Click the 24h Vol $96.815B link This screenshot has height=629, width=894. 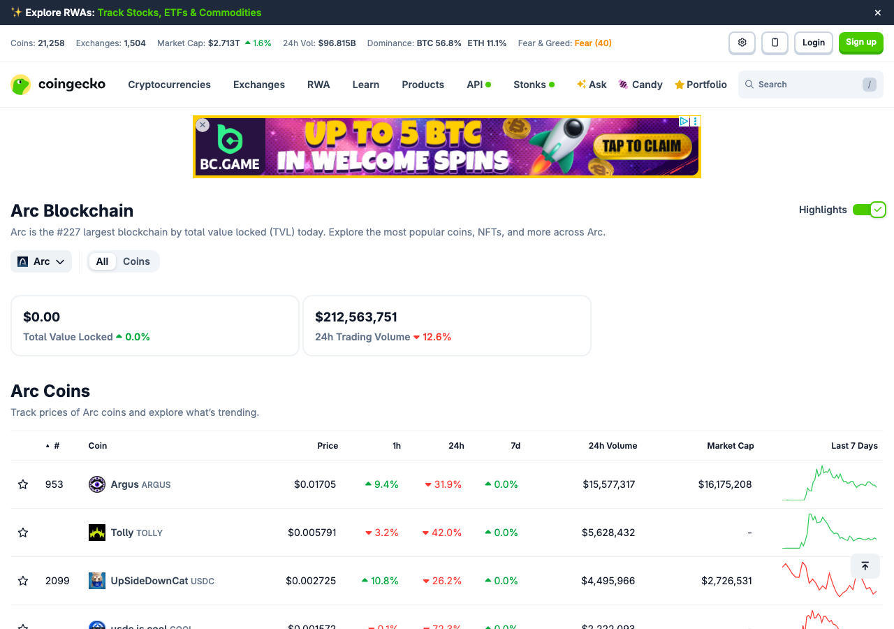[337, 43]
